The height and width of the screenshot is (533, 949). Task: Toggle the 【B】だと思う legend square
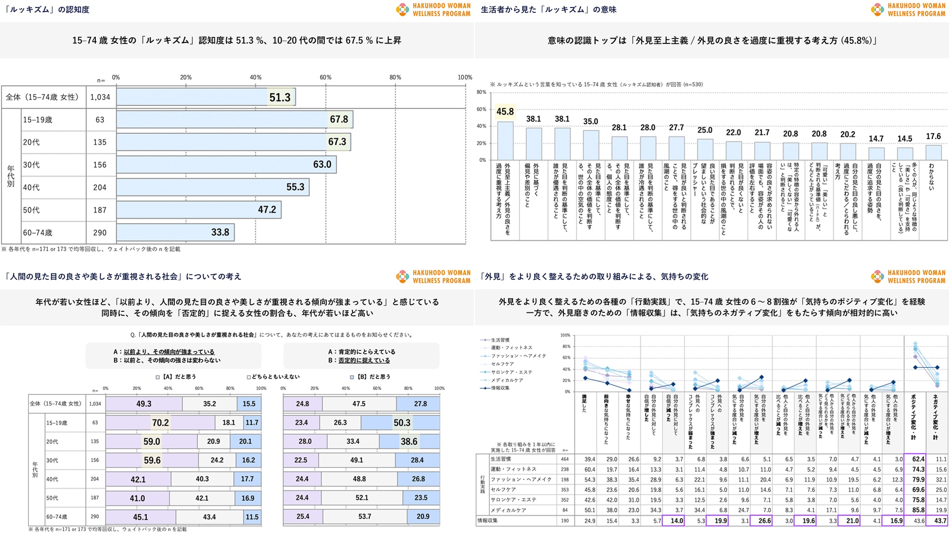(x=352, y=377)
